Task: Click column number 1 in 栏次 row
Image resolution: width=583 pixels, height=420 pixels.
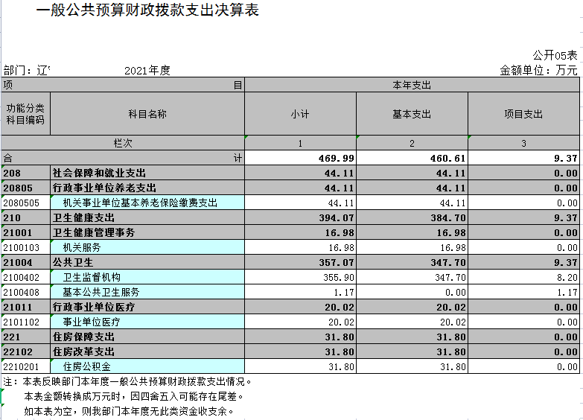Action: [300, 143]
